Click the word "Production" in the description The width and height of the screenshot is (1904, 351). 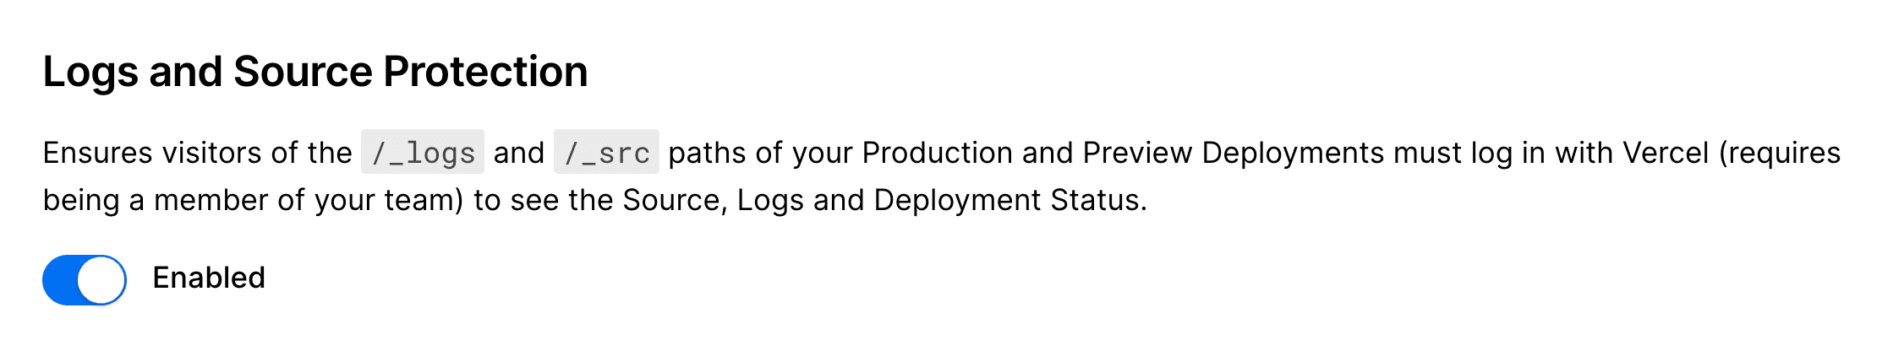(937, 153)
